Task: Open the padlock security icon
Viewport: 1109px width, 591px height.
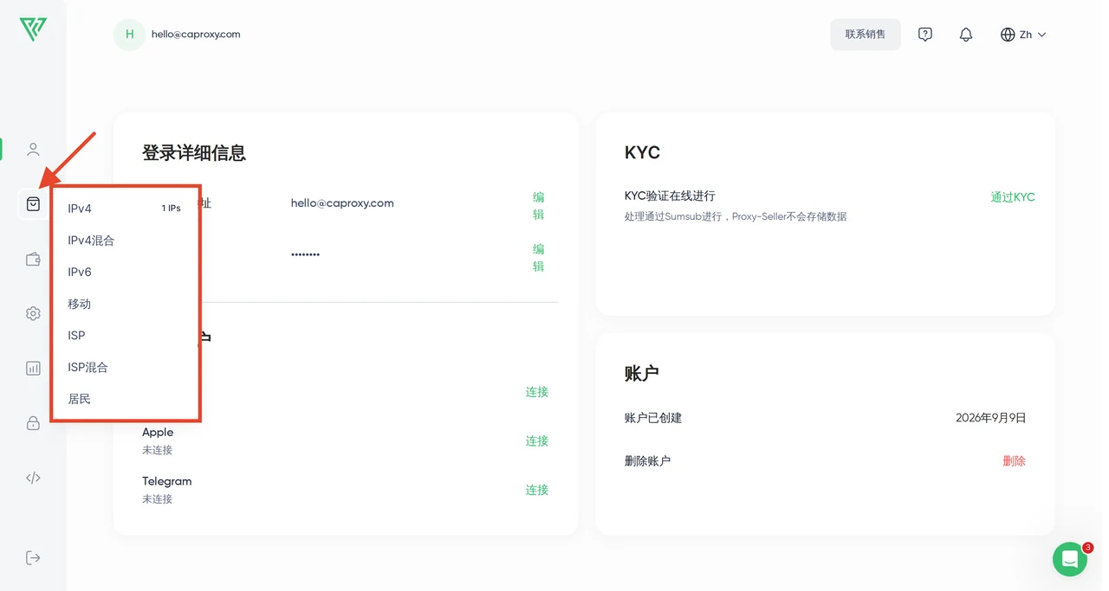Action: (x=33, y=423)
